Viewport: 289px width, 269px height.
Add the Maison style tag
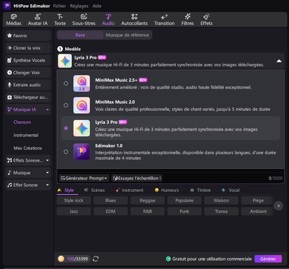click(x=221, y=201)
